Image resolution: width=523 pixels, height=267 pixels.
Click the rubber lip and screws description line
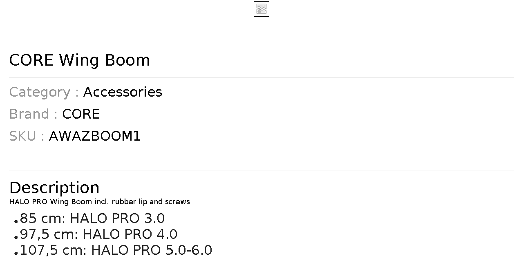tap(99, 202)
